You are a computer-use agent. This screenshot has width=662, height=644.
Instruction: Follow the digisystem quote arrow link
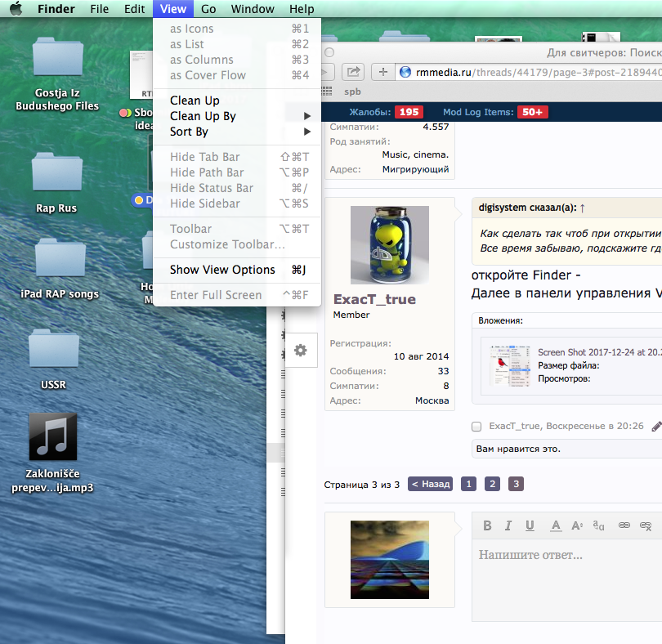(x=583, y=208)
